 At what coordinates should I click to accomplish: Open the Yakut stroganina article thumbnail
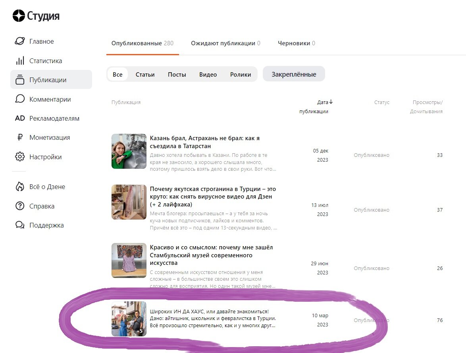click(x=129, y=202)
